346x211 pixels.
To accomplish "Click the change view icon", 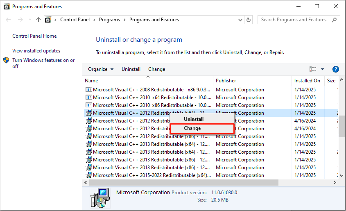I will point(313,69).
